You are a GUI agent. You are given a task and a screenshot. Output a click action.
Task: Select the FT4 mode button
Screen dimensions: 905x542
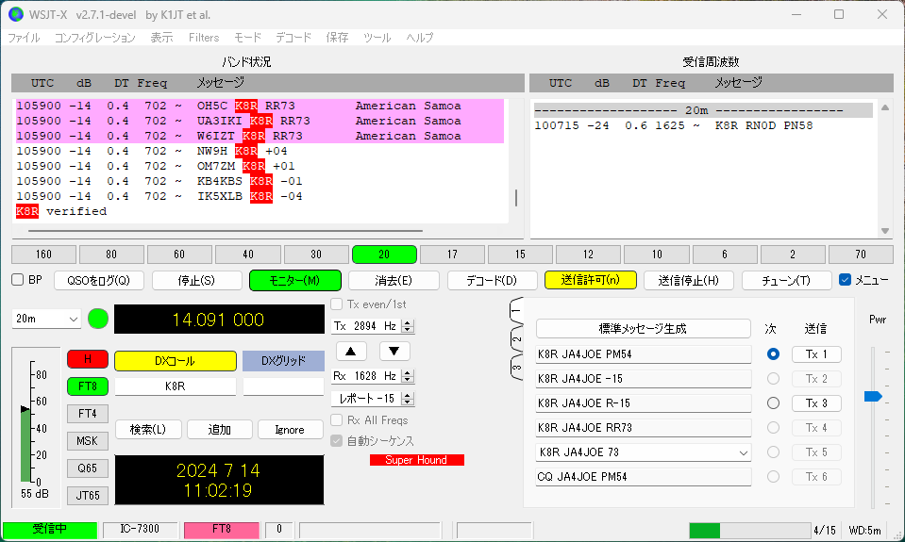coord(88,414)
